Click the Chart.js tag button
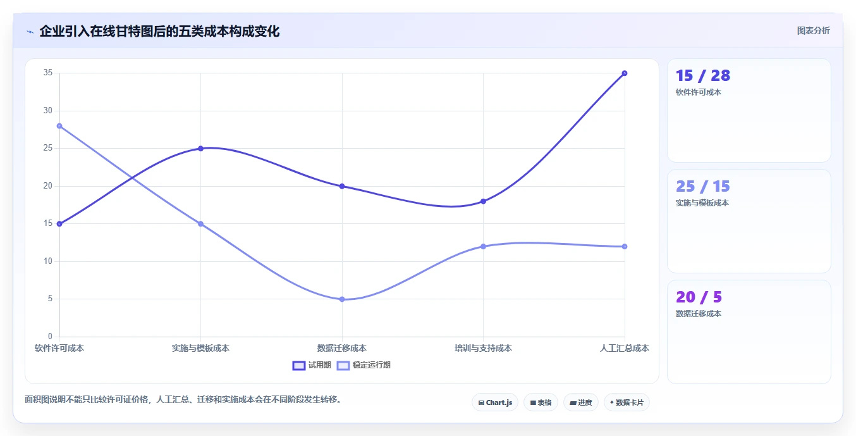Viewport: 856px width, 436px height. tap(495, 402)
